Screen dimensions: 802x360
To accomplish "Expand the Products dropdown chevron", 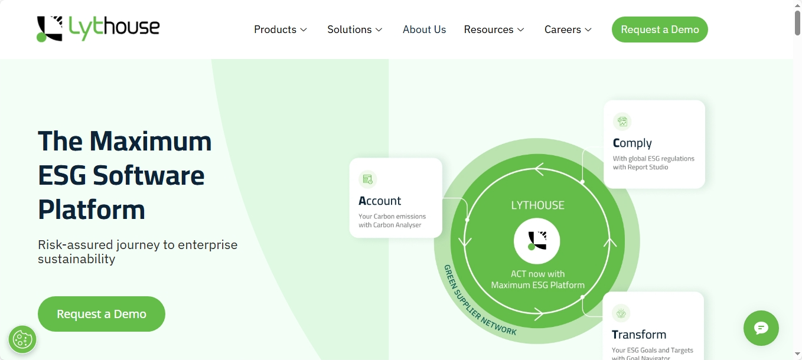I will (304, 30).
